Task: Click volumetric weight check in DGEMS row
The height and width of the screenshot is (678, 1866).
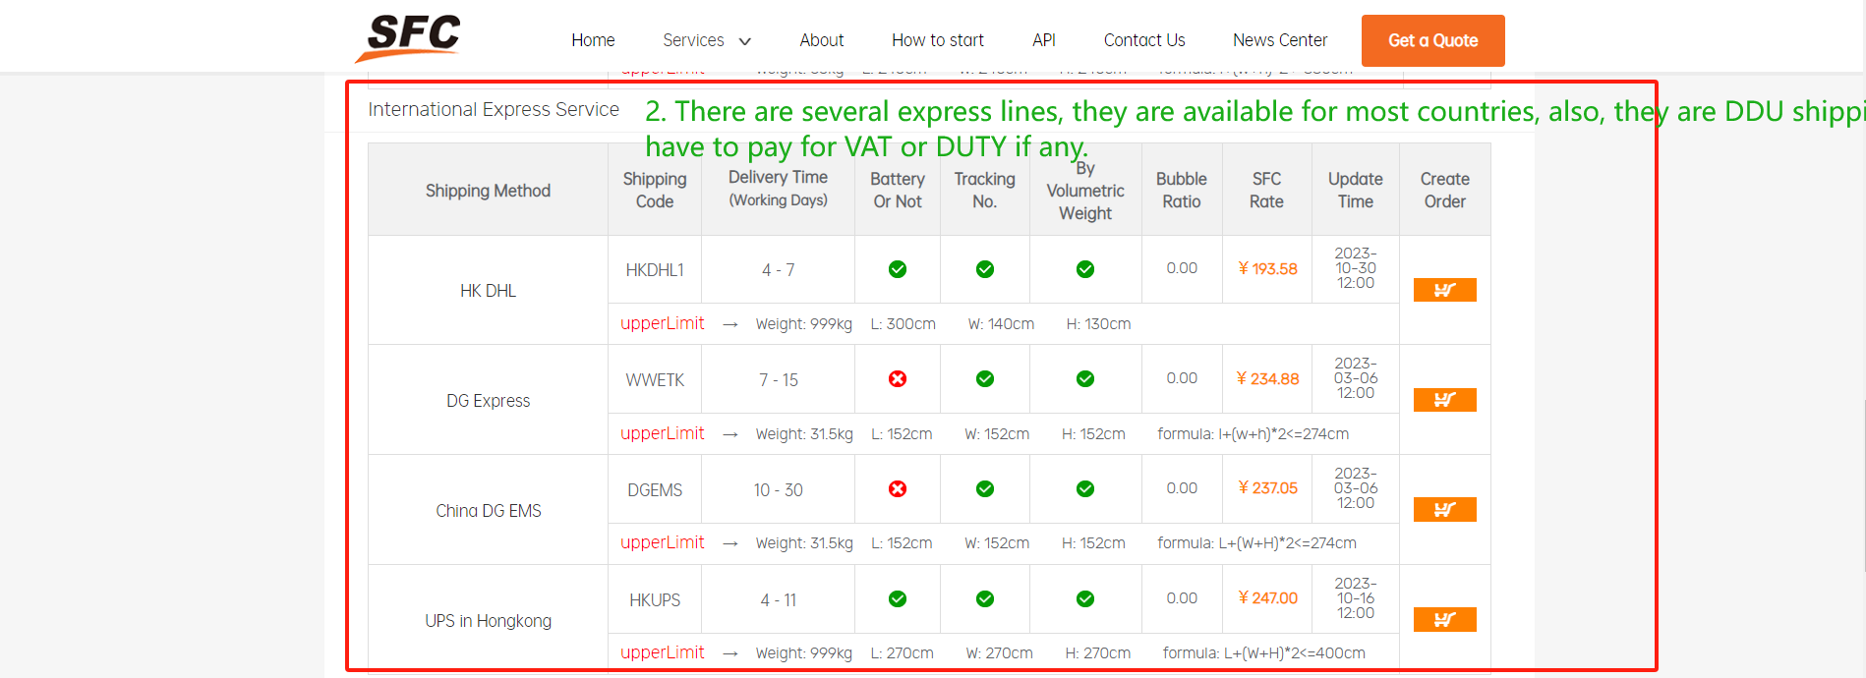Action: click(x=1085, y=489)
